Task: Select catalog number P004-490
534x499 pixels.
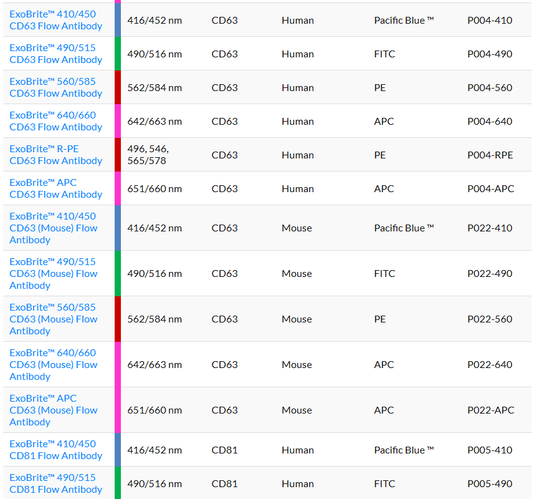Action: (490, 54)
